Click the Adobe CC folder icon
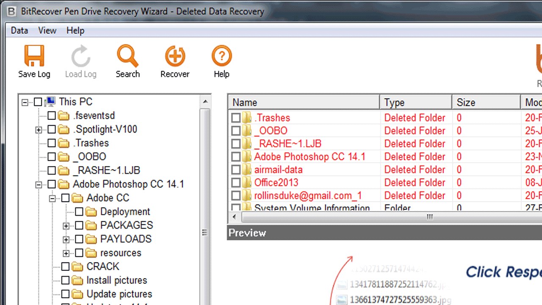This screenshot has height=305, width=542. tap(77, 198)
